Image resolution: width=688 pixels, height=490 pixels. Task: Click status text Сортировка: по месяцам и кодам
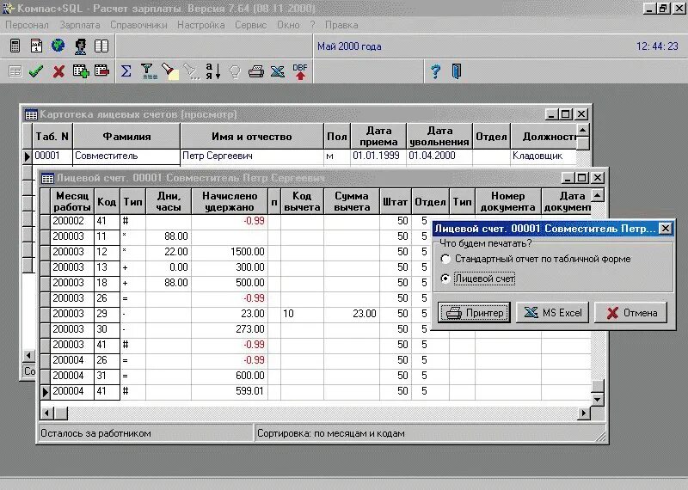[x=331, y=433]
